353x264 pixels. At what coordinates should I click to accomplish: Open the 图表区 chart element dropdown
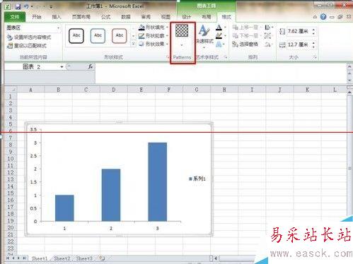pyautogui.click(x=58, y=28)
